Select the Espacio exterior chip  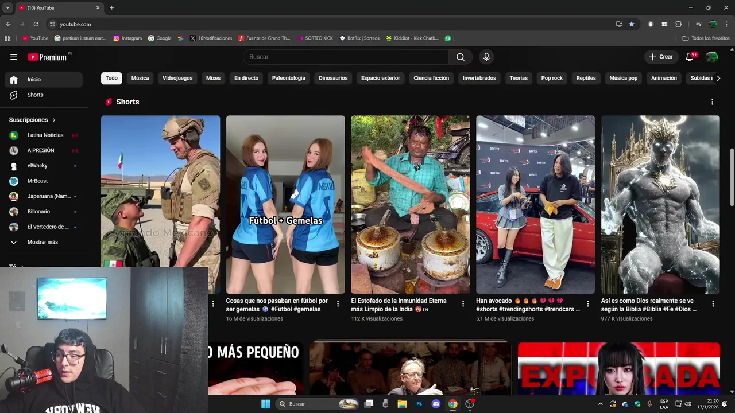pos(380,78)
